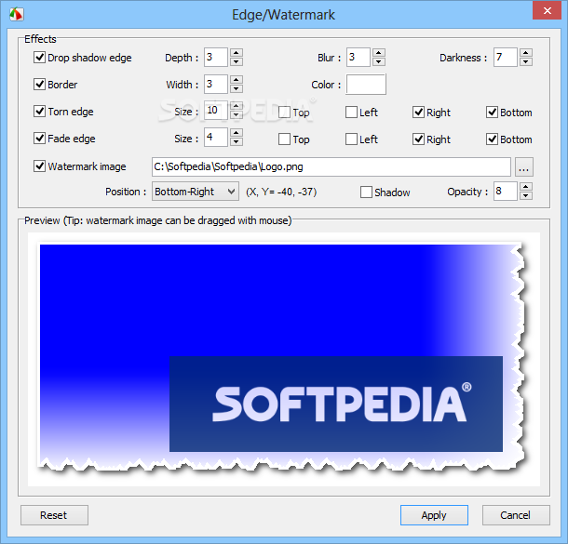568x544 pixels.
Task: Increase Torn edge Size up arrow
Action: 237,106
